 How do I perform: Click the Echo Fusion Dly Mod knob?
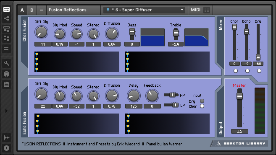pos(60,96)
